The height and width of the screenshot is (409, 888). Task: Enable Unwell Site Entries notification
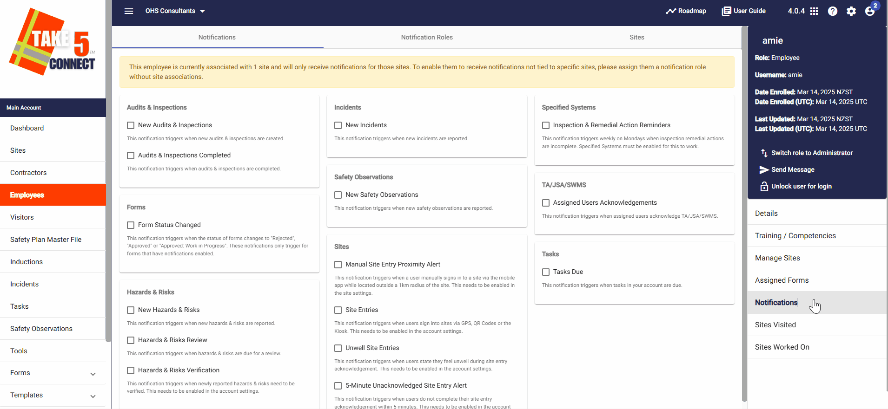pyautogui.click(x=338, y=348)
